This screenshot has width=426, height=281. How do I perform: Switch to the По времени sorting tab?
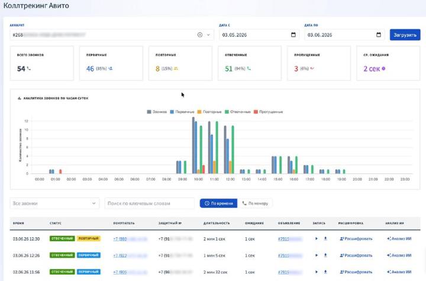click(x=218, y=204)
